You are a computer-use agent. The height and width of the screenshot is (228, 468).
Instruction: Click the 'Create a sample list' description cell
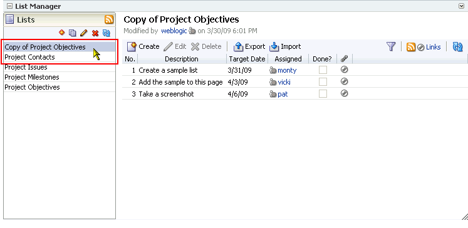[x=168, y=70]
